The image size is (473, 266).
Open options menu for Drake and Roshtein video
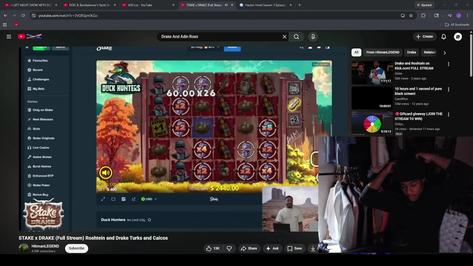(448, 64)
